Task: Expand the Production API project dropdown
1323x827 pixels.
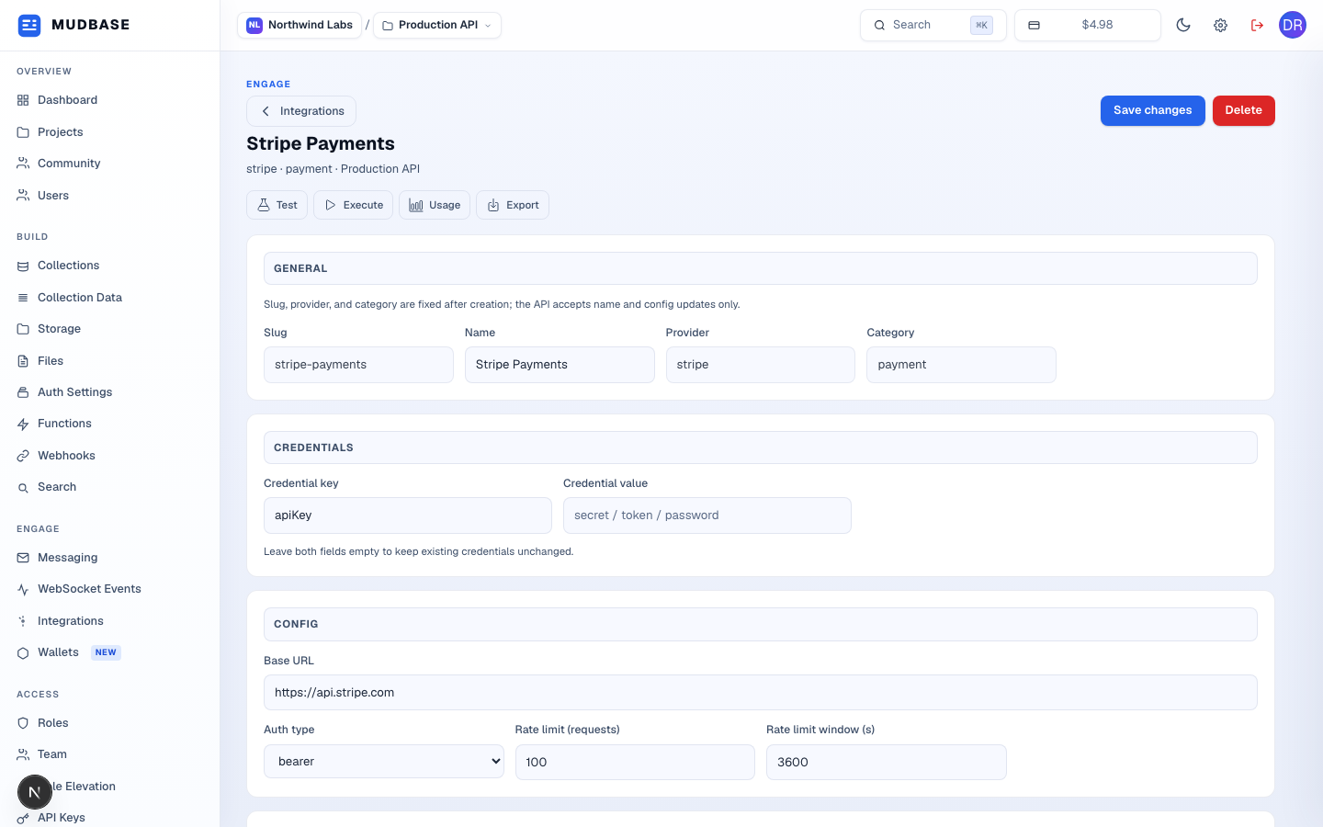Action: coord(437,25)
